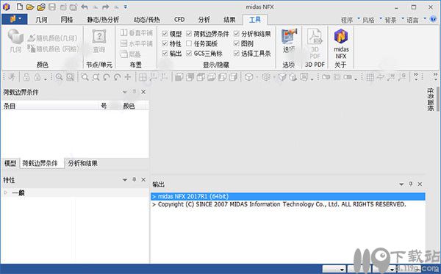Click the 水平平铺 layout button
This screenshot has height=274, width=441.
[136, 43]
